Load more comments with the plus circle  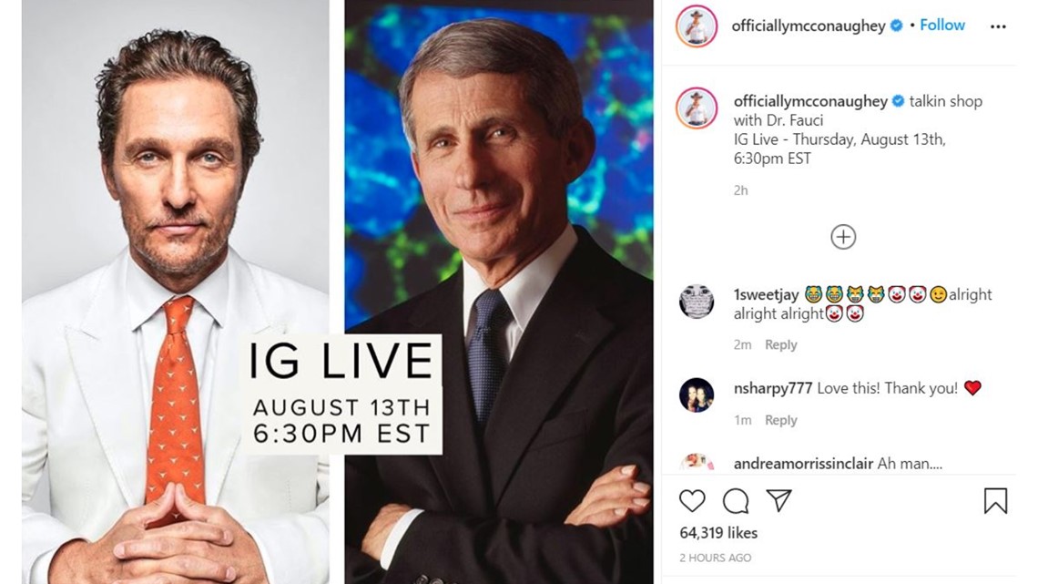coord(843,237)
